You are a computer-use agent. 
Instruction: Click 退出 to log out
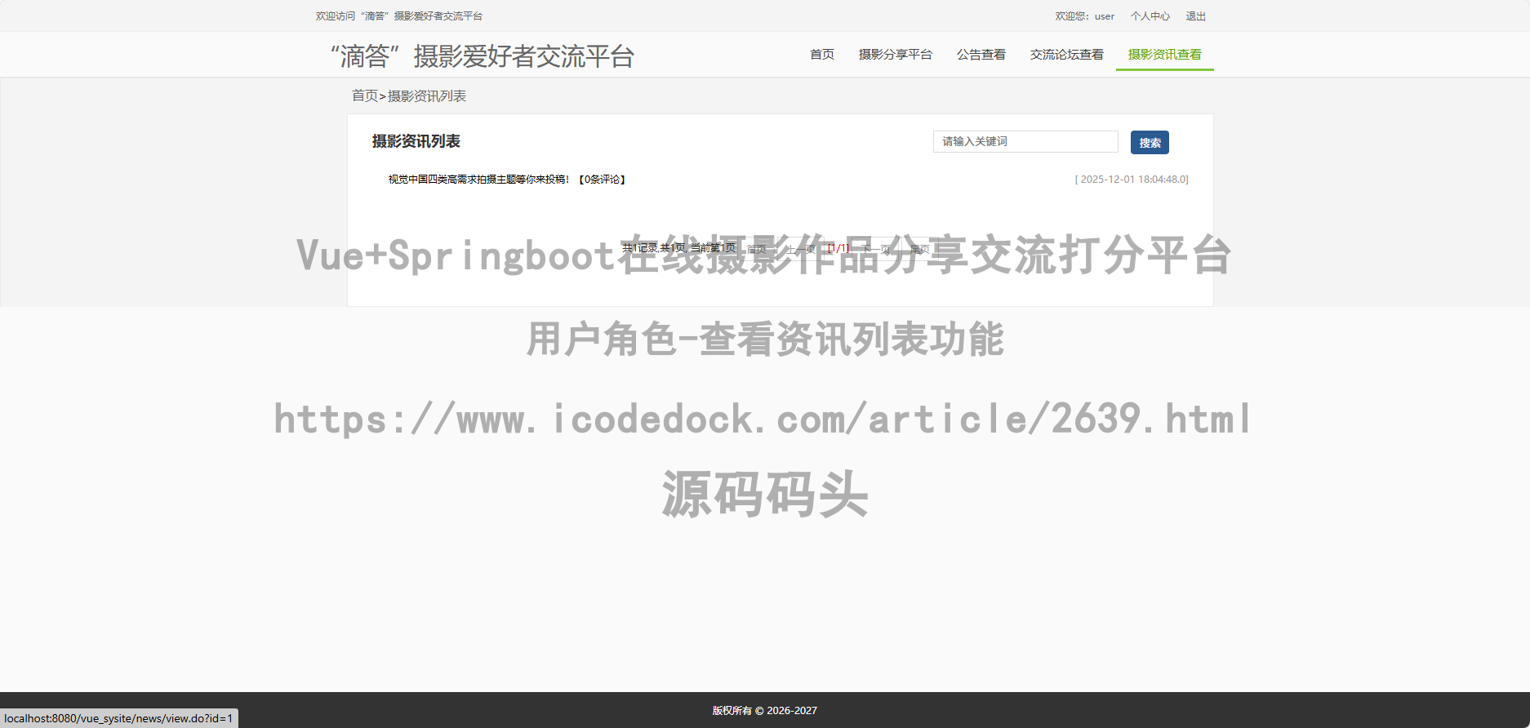pos(1195,16)
